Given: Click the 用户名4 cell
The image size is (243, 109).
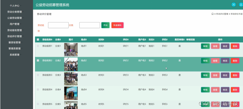Looking at the screenshot, I should pos(142,90).
